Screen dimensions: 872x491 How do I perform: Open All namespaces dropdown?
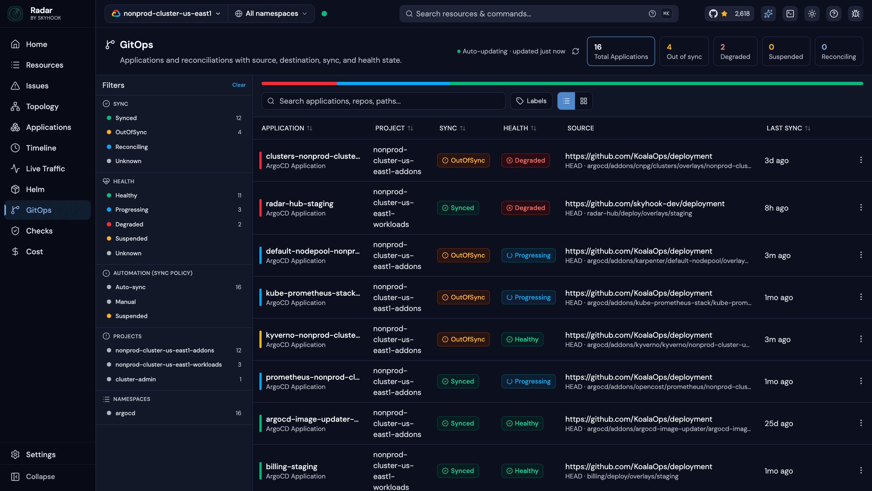(x=271, y=14)
